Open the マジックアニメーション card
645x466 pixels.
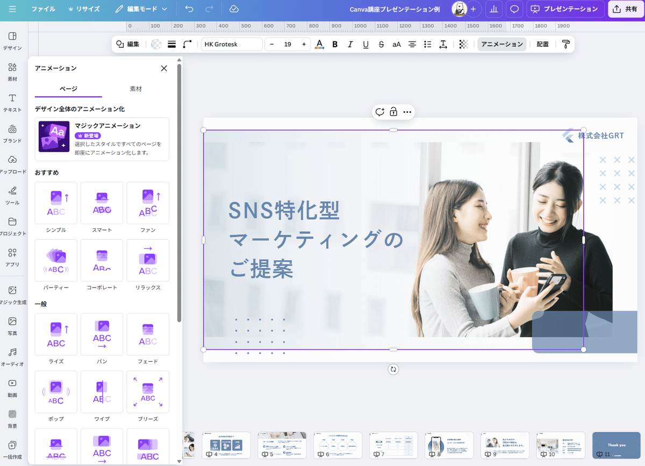point(102,139)
